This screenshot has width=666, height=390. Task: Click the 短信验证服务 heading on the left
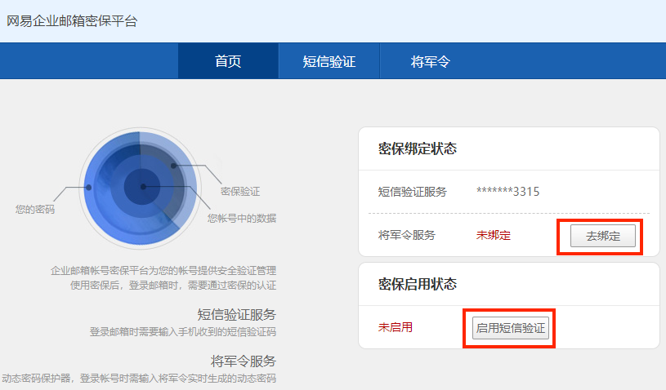pos(236,314)
